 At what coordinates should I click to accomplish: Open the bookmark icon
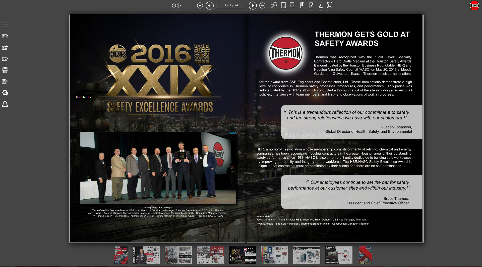click(302, 5)
